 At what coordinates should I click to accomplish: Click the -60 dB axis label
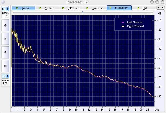(159, 68)
